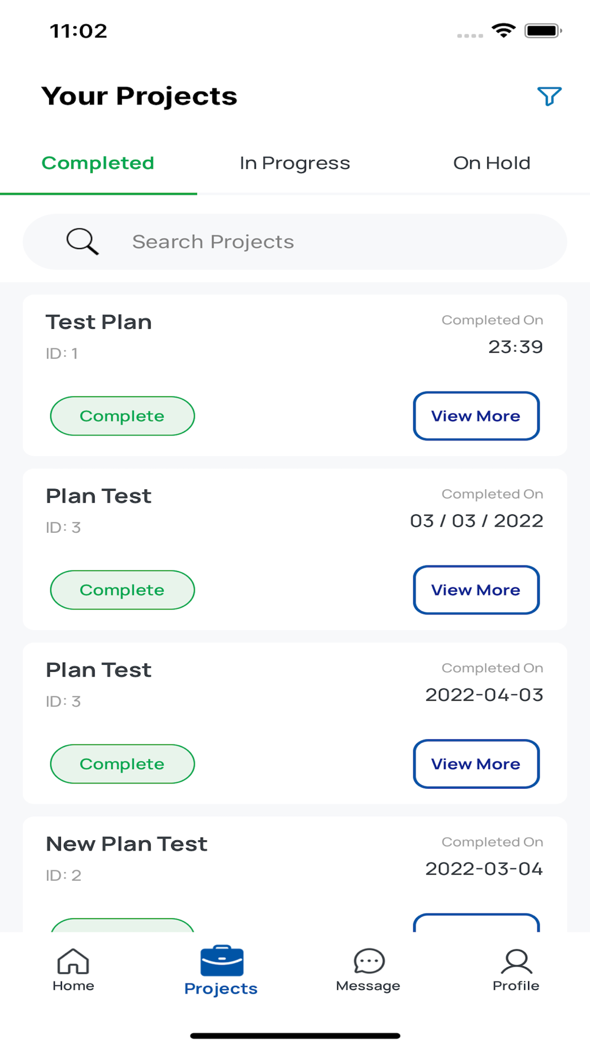This screenshot has height=1049, width=590.
Task: Select the Completed tab
Action: (98, 163)
